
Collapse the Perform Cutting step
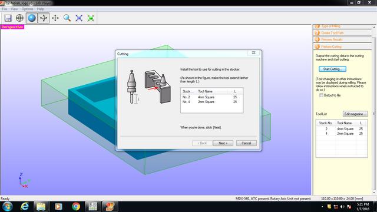(x=342, y=47)
